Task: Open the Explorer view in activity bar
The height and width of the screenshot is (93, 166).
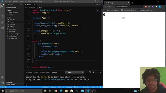Action: click(3, 5)
